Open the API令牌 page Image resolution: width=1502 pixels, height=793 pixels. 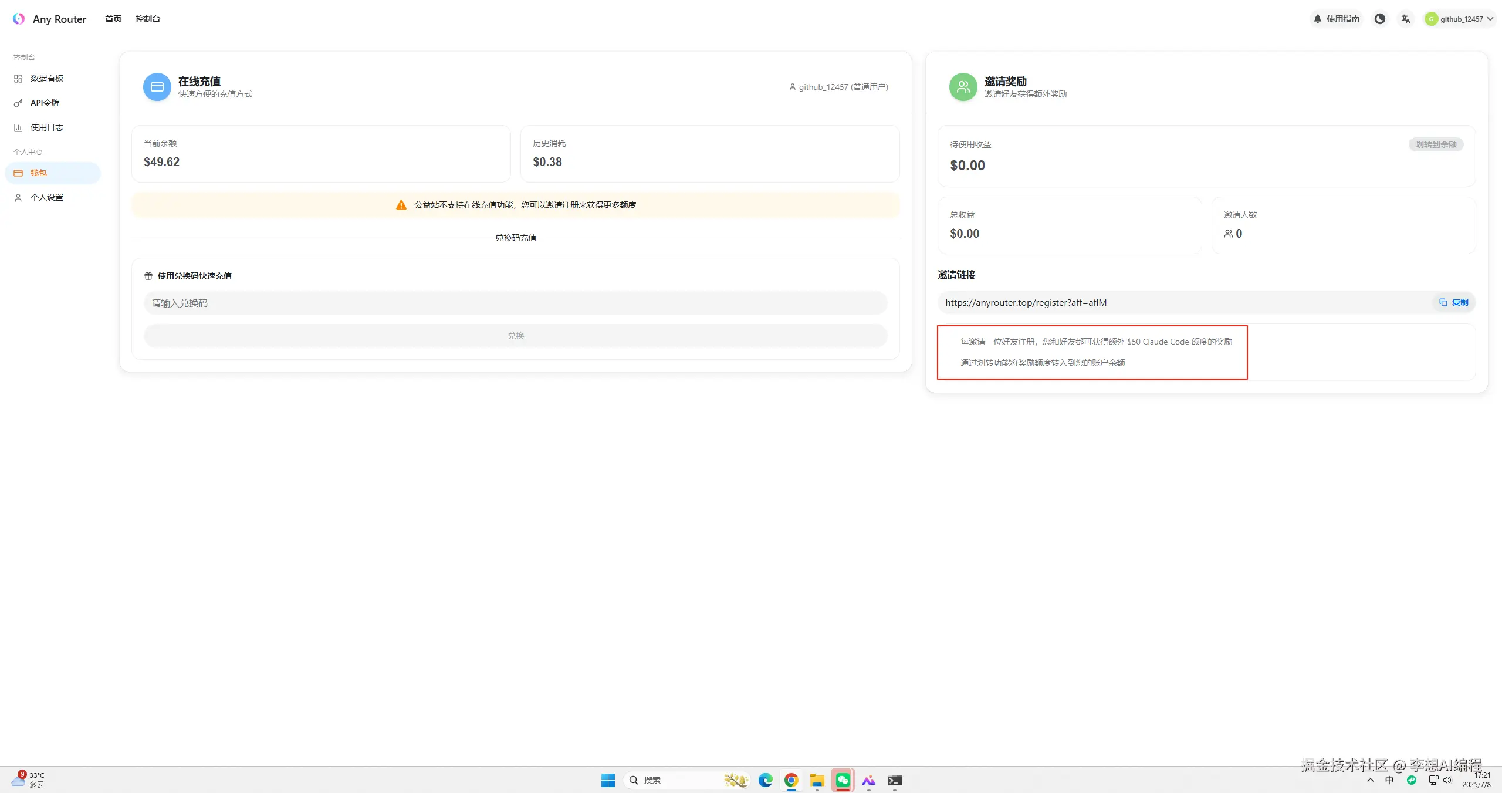pos(45,103)
